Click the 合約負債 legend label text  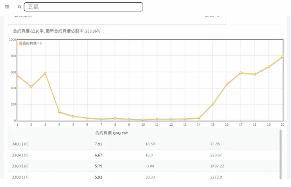[x=32, y=43]
